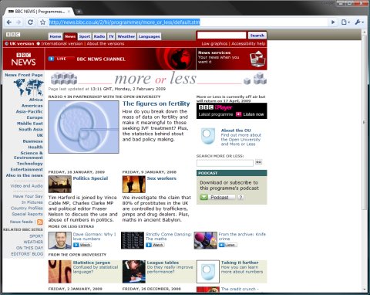Bookmark this page with the star icon
The height and width of the screenshot is (295, 370).
coord(42,22)
